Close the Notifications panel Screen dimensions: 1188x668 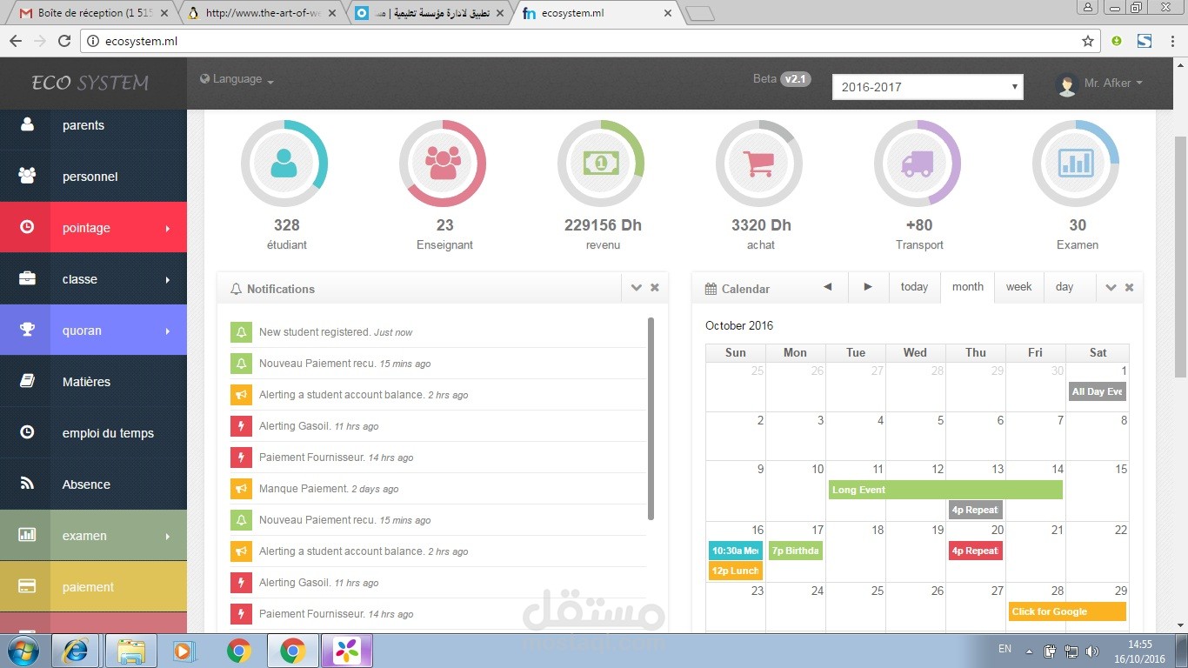655,288
